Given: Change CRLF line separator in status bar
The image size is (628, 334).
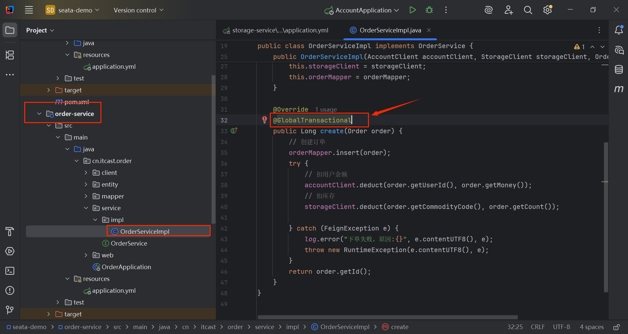Looking at the screenshot, I should click(x=538, y=327).
